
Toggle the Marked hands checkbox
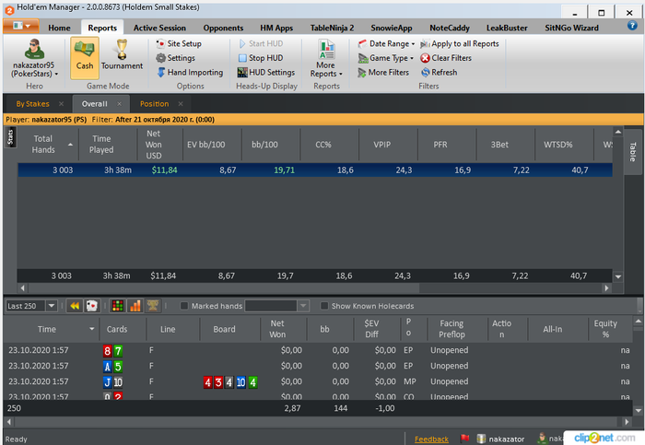point(184,306)
